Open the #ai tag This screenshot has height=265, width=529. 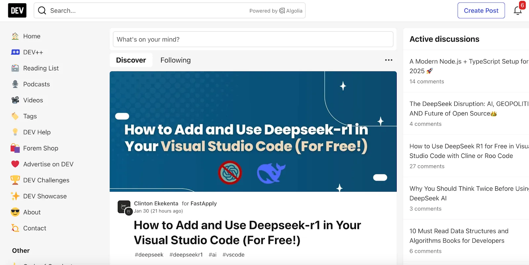coord(213,255)
